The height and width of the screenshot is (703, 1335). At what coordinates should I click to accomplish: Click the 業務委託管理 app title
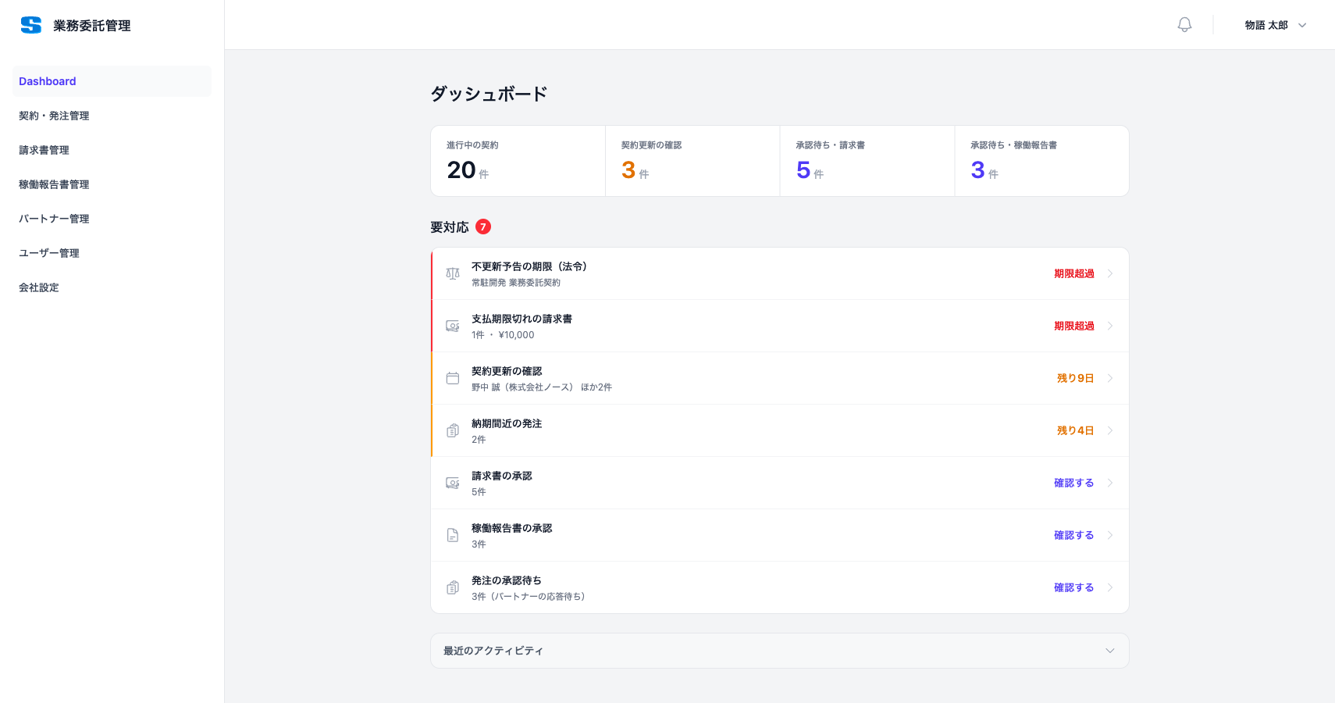[x=91, y=26]
